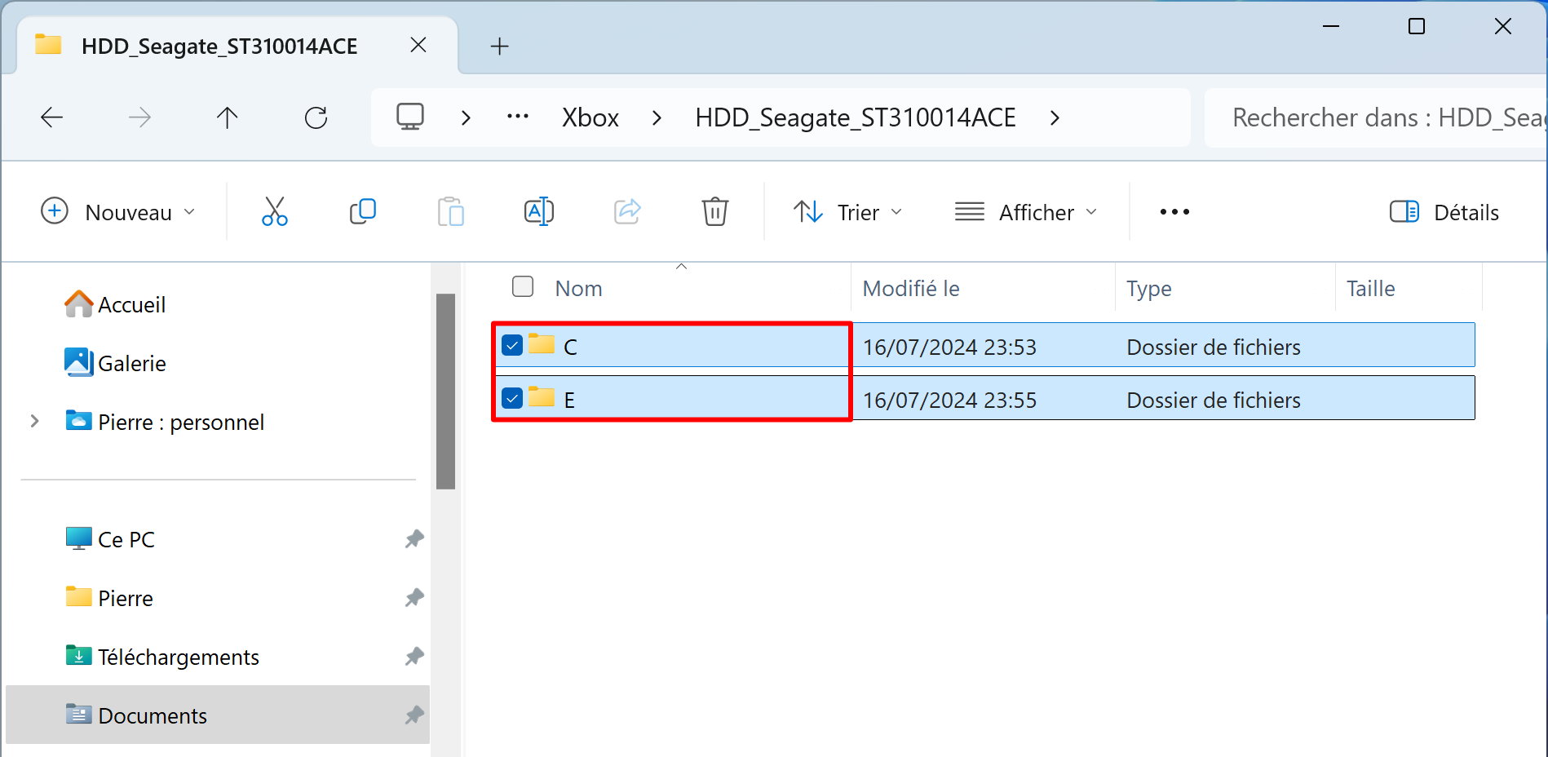Minimize the Explorer window
Screen dimensions: 1548x757
tap(1331, 27)
